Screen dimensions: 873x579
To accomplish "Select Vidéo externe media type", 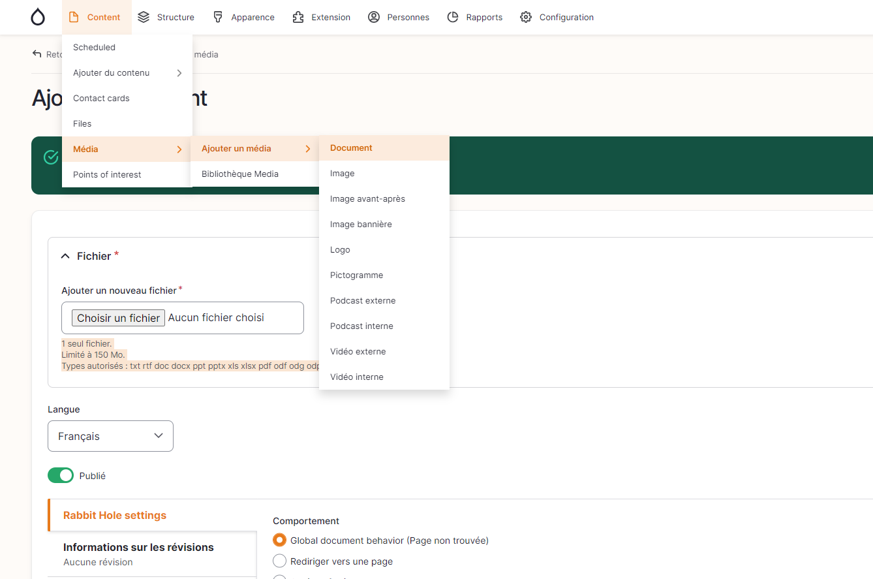I will 358,352.
